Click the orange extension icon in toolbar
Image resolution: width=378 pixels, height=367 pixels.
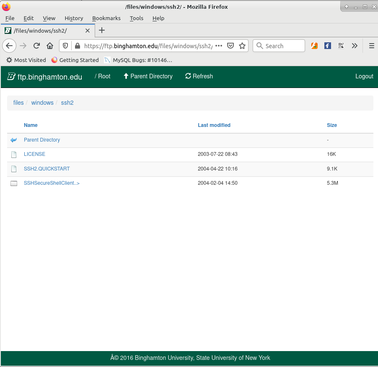(x=314, y=46)
